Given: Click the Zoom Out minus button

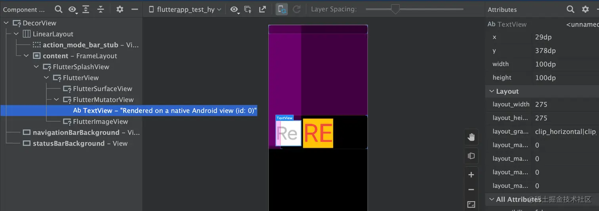Looking at the screenshot, I should point(471,190).
